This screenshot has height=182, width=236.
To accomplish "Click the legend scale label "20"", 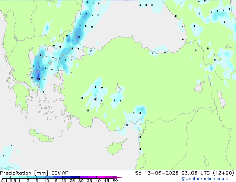I will pos(64,181).
